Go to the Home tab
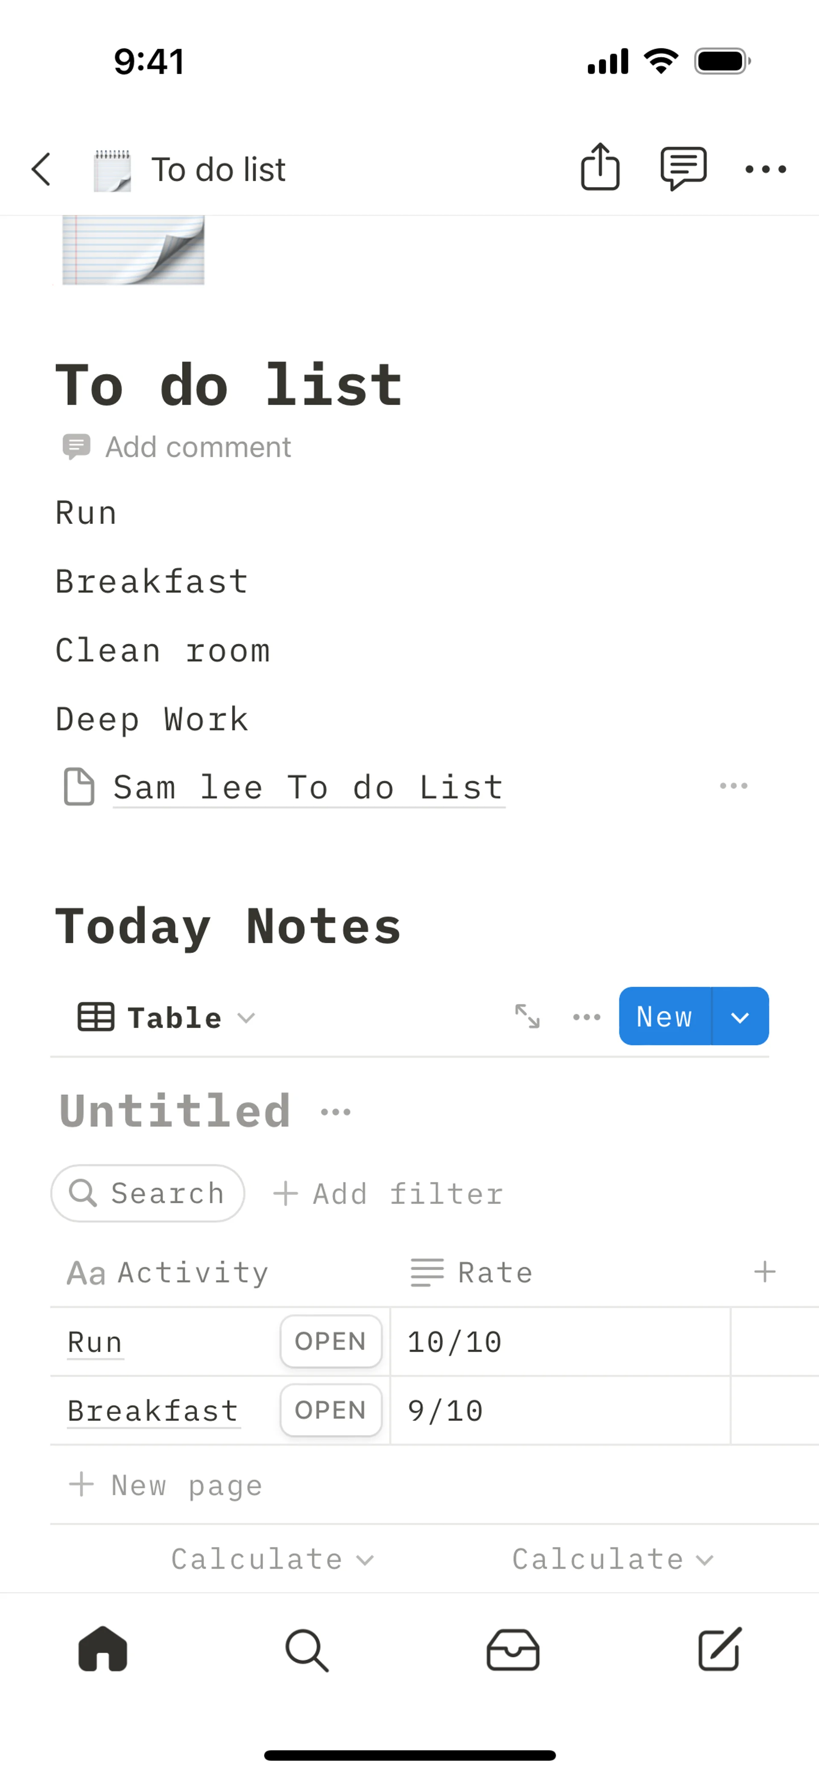 point(103,1650)
